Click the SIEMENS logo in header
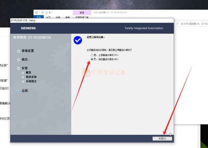This screenshot has width=208, height=148. point(28,28)
